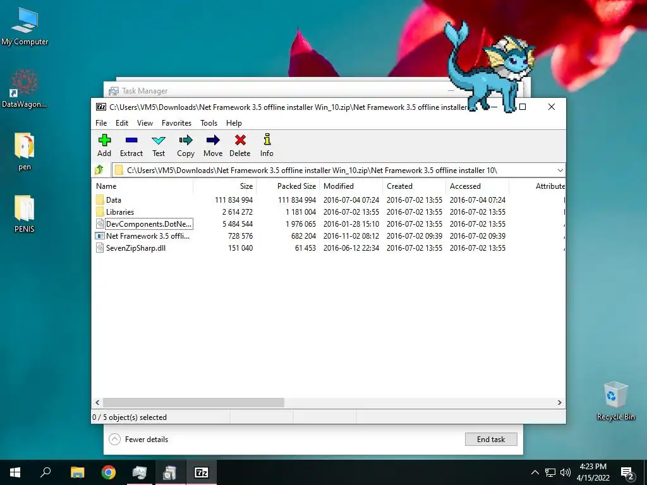Open the View menu

[x=145, y=123]
